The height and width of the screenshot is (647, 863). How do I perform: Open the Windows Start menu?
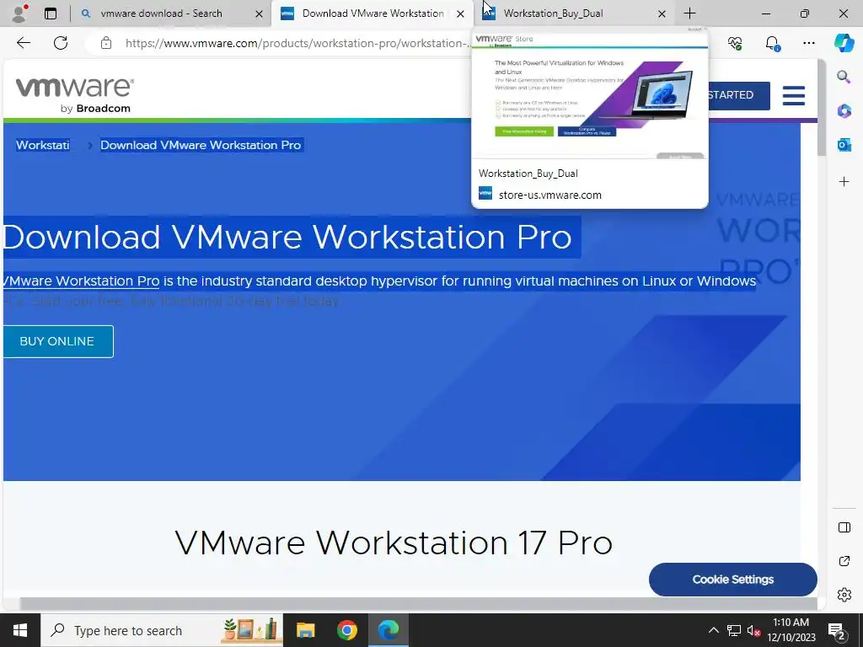[20, 630]
